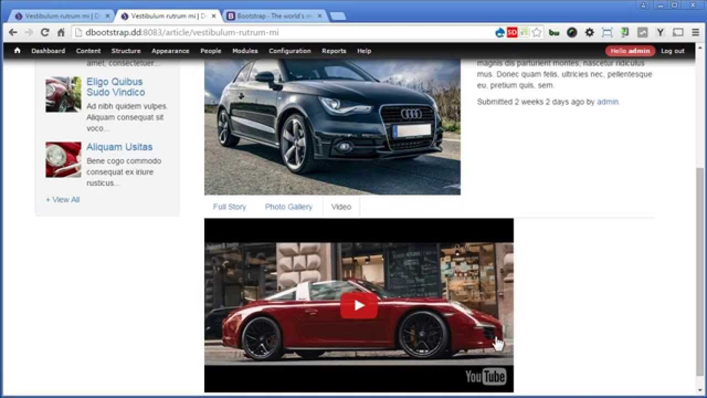This screenshot has height=398, width=707.
Task: Open a new browser tab
Action: [337, 16]
